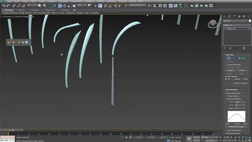Click Unlink Selection icon
The height and width of the screenshot is (142, 252).
tap(19, 6)
